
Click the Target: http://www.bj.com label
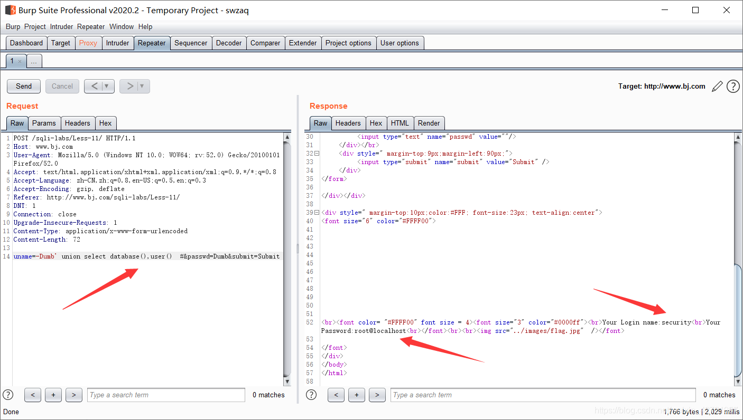(662, 87)
